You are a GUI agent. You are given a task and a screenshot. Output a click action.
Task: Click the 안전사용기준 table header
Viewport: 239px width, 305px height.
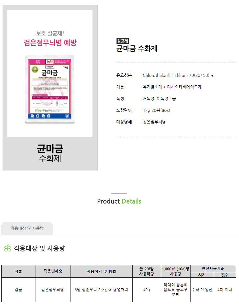tap(213, 269)
